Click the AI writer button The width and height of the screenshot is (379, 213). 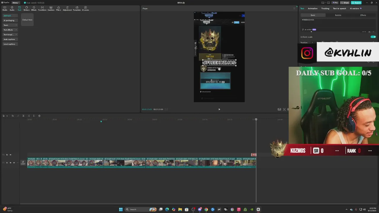(309, 30)
